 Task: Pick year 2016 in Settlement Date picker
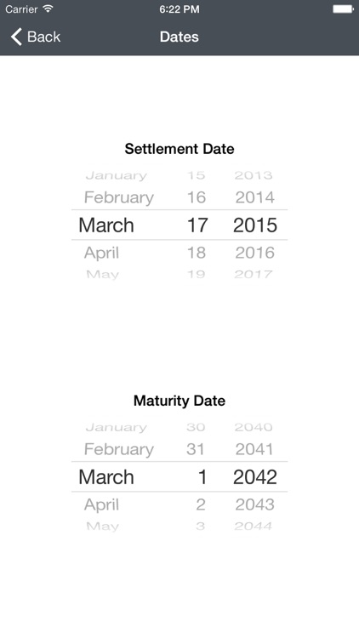pyautogui.click(x=255, y=253)
